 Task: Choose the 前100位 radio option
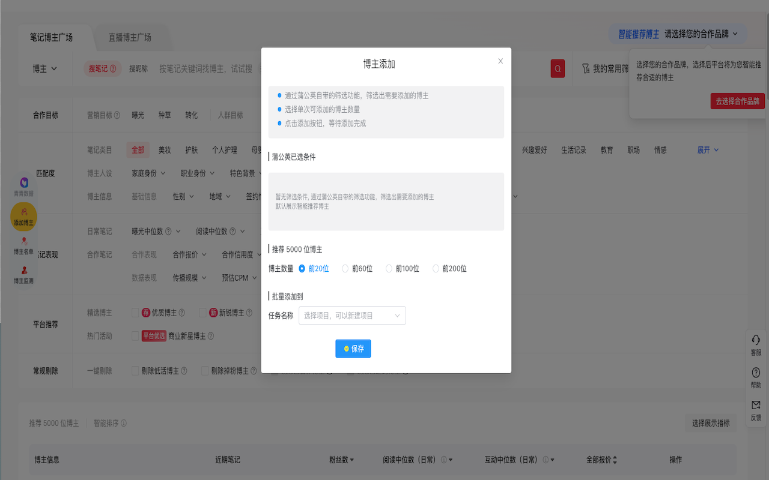pyautogui.click(x=389, y=269)
